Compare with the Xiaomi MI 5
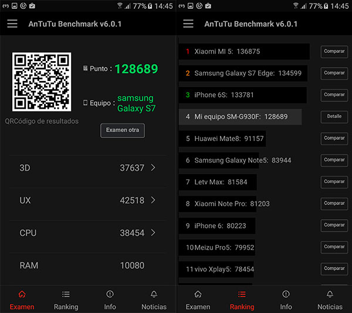The image size is (352, 313). [x=334, y=52]
